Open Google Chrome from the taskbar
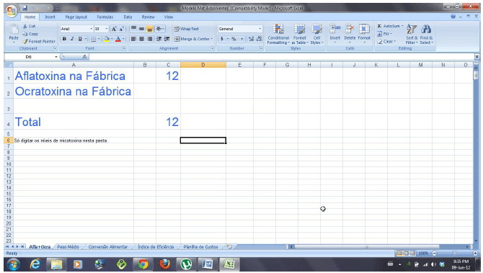This screenshot has width=483, height=273. tap(143, 264)
